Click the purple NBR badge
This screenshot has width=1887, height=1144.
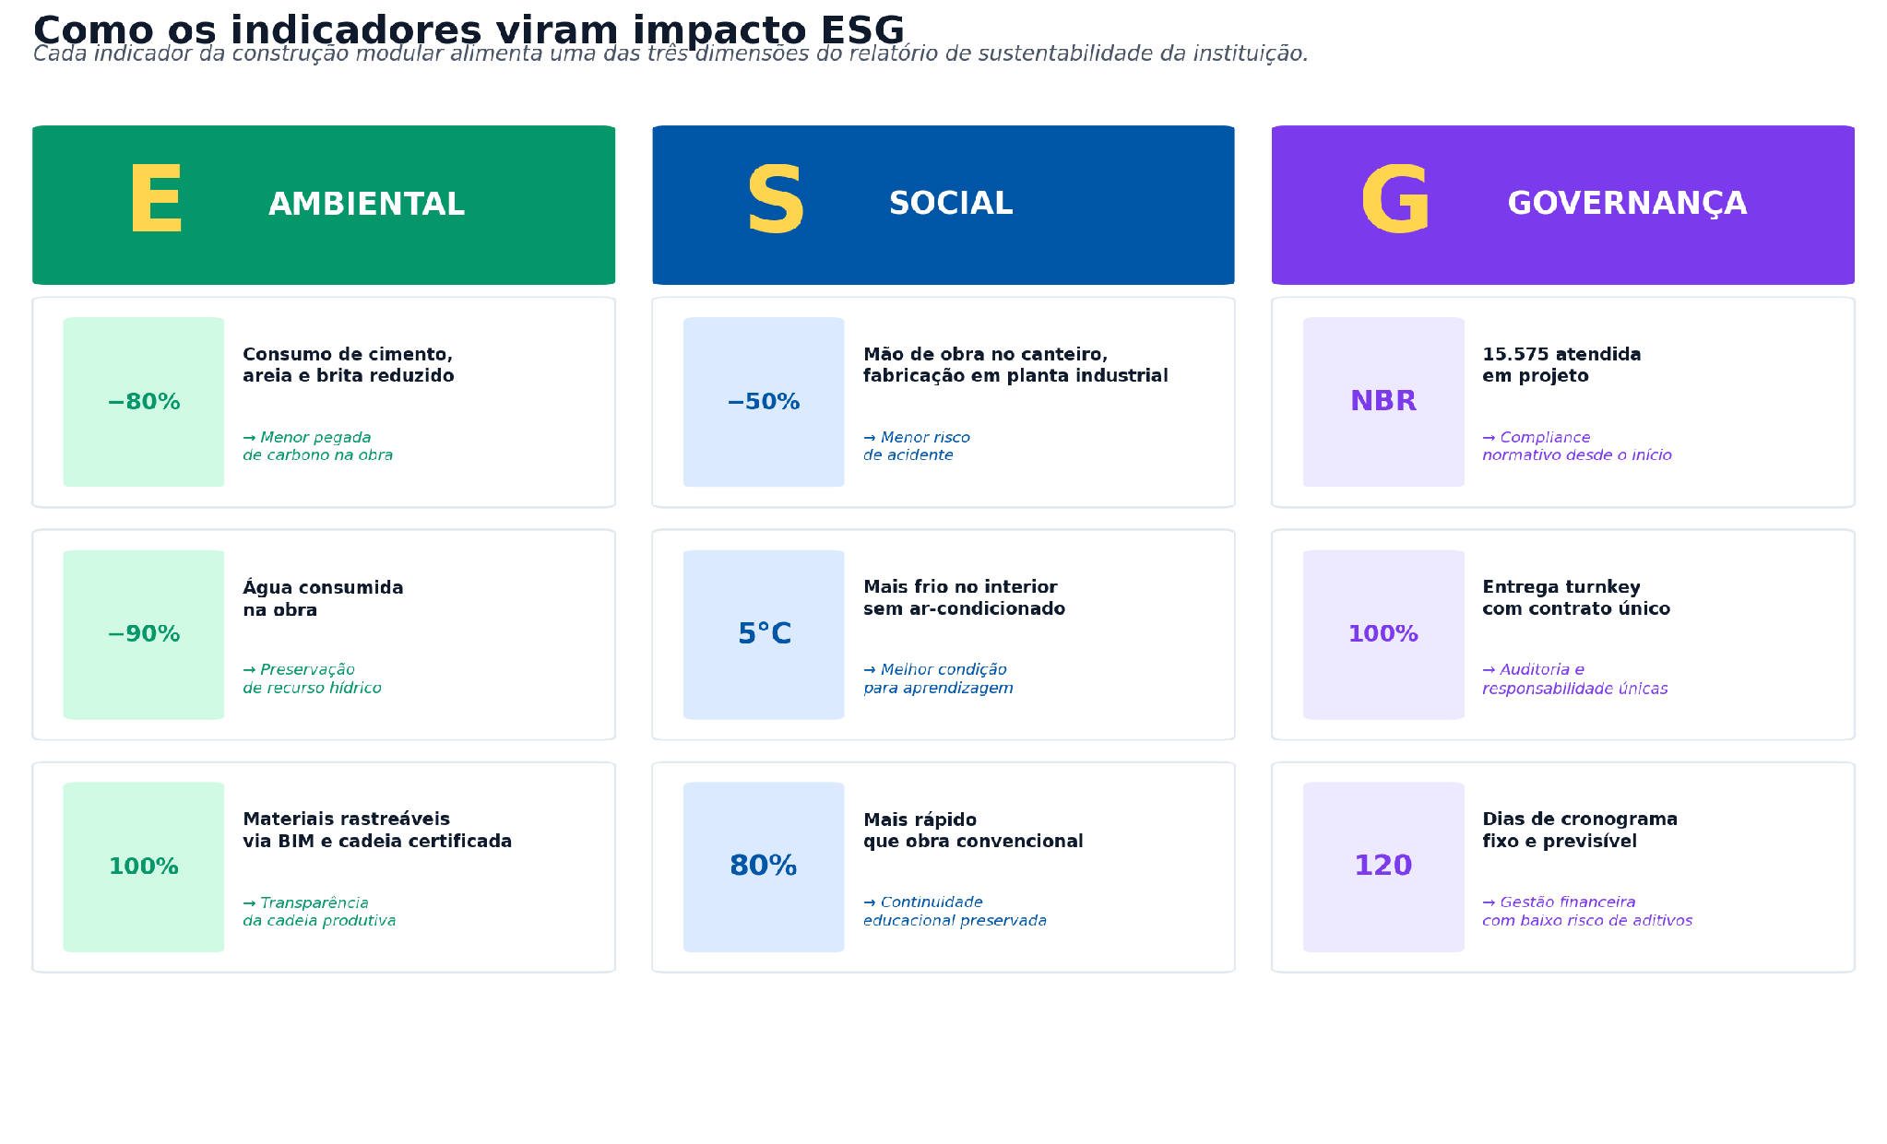(1383, 401)
